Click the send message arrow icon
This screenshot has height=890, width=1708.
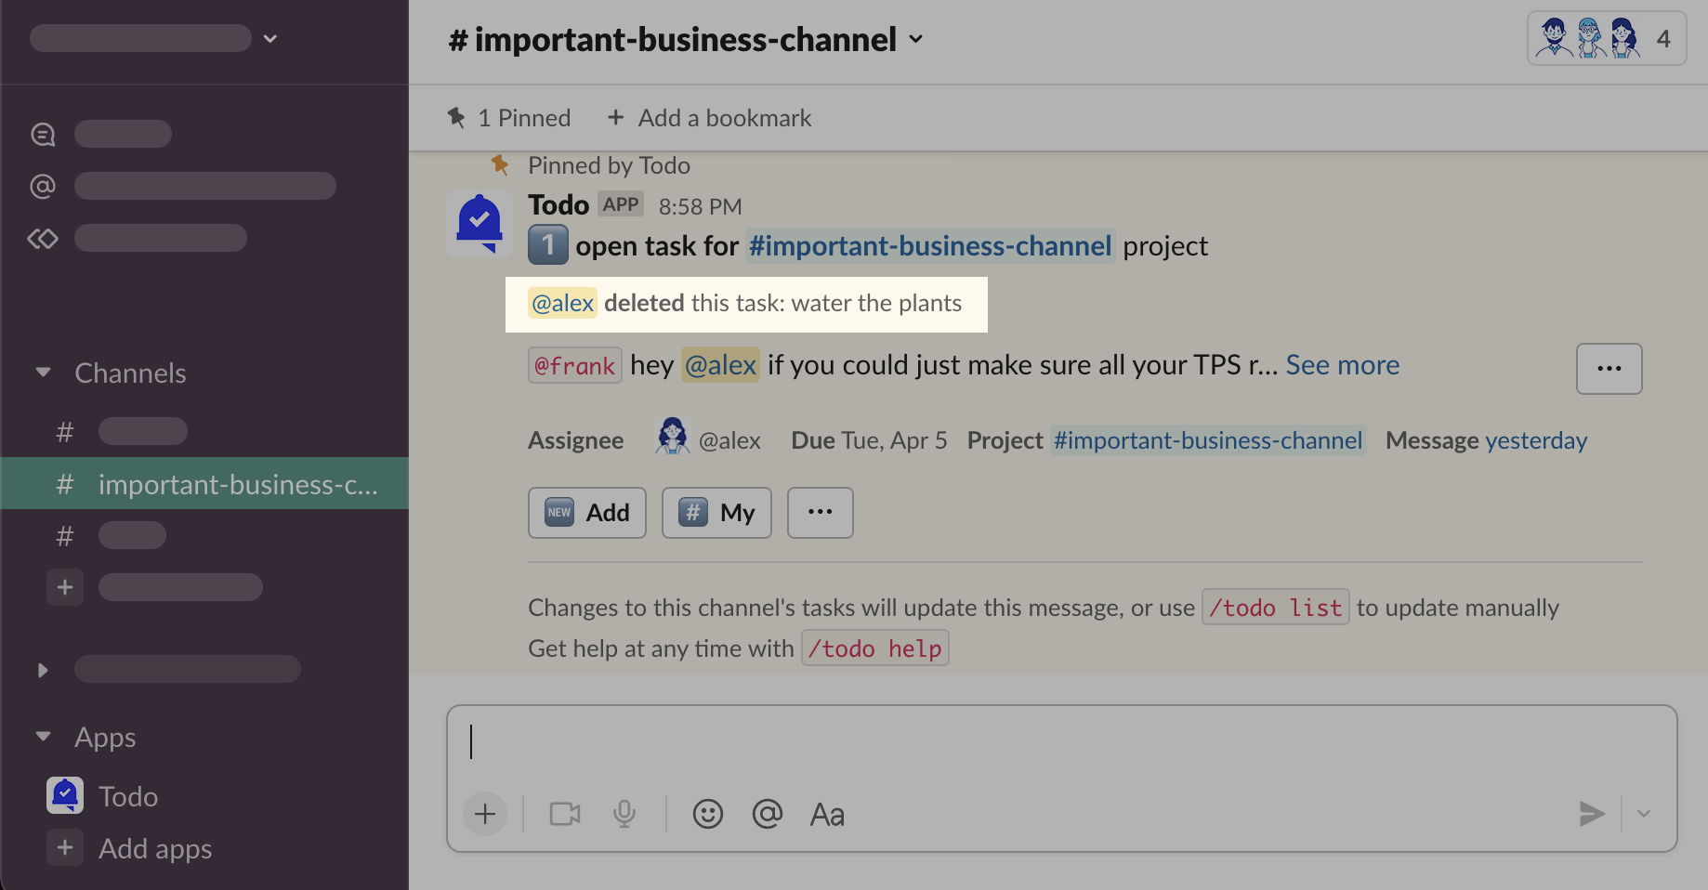coord(1591,815)
